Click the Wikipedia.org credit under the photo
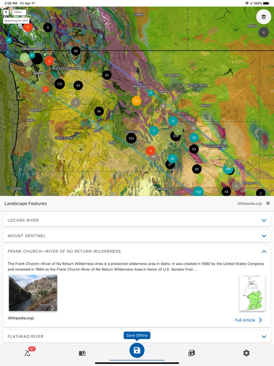The image size is (274, 366). tap(21, 318)
